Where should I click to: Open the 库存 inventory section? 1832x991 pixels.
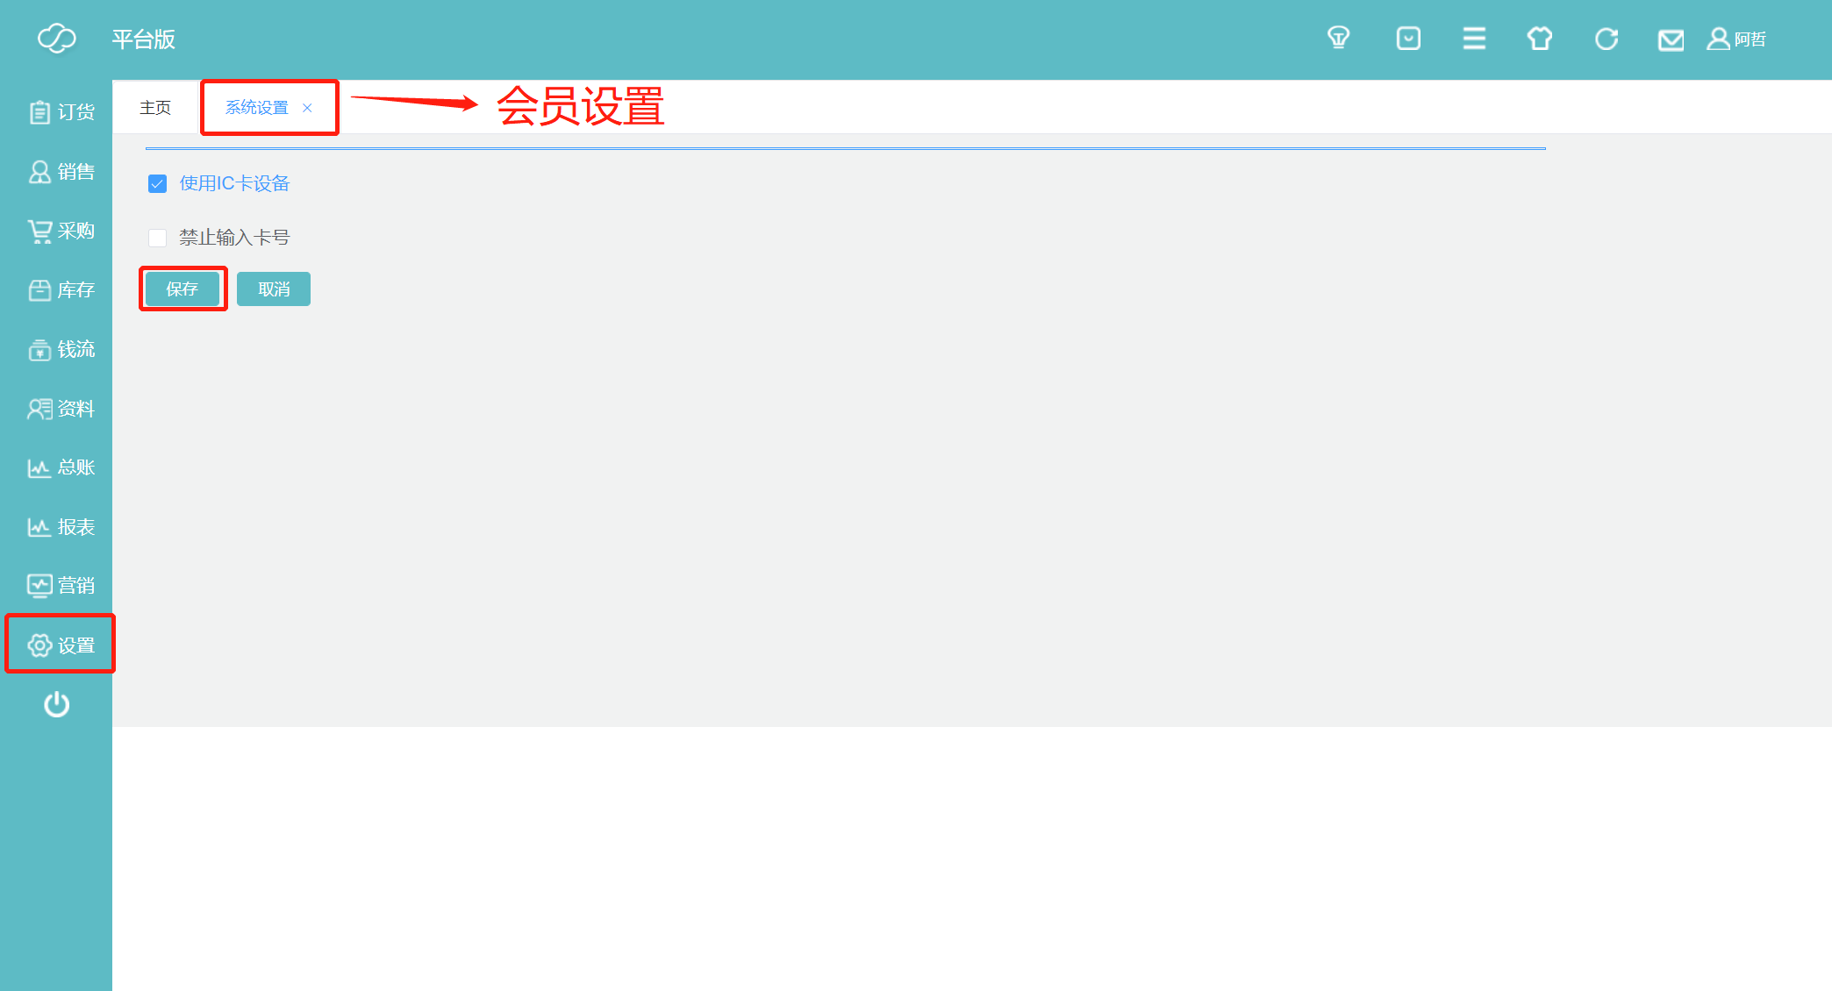click(61, 290)
